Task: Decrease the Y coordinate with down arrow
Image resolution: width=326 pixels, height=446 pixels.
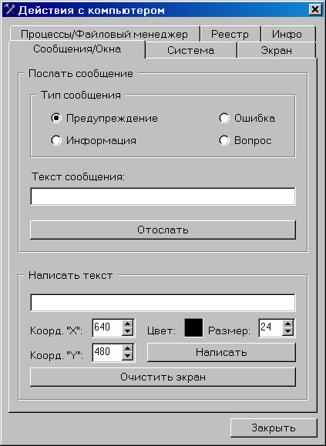Action: pos(127,356)
